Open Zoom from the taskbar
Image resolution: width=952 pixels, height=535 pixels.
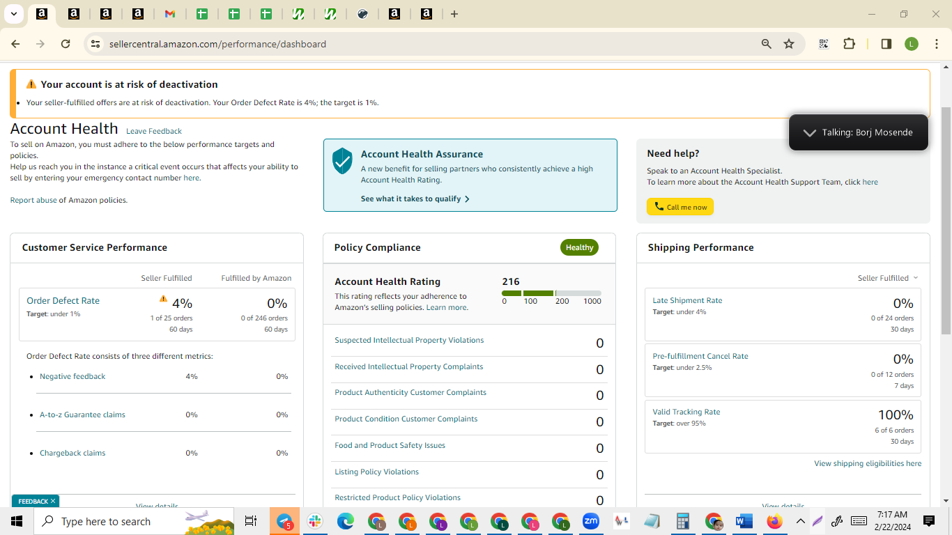coord(591,521)
